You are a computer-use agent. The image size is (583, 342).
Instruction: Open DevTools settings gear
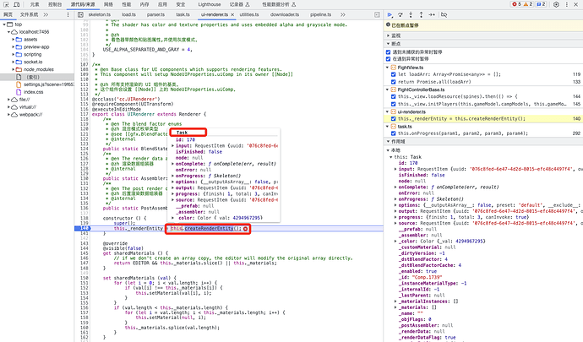click(x=556, y=4)
